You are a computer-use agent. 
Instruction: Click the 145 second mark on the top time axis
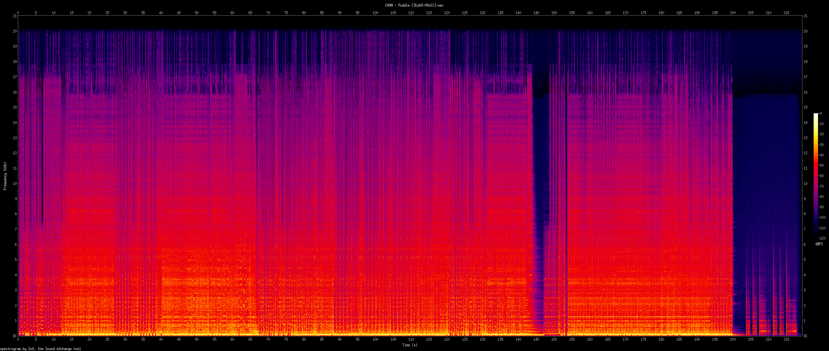coord(536,13)
